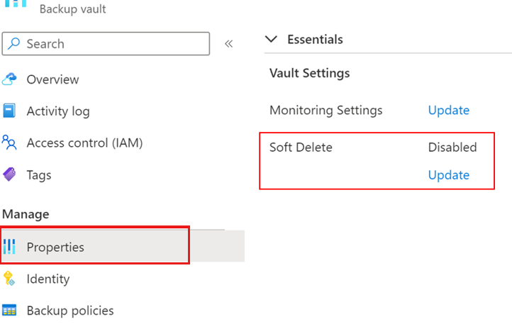Click the Backup policies table icon
512x329 pixels.
click(9, 311)
